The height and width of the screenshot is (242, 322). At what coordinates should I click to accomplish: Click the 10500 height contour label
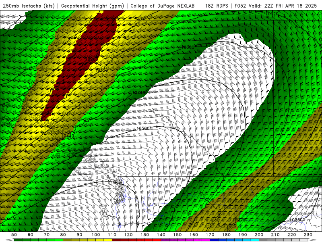[x=143, y=128]
